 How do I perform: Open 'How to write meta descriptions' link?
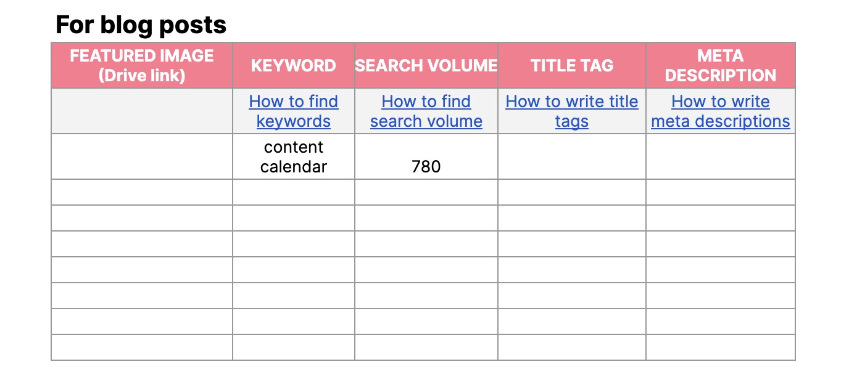pos(720,111)
